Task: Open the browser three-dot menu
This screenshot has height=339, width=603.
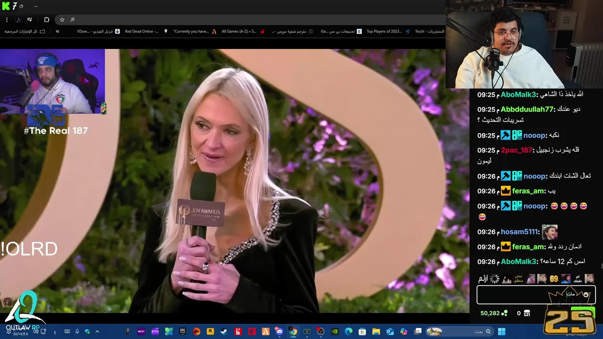Action: point(7,20)
